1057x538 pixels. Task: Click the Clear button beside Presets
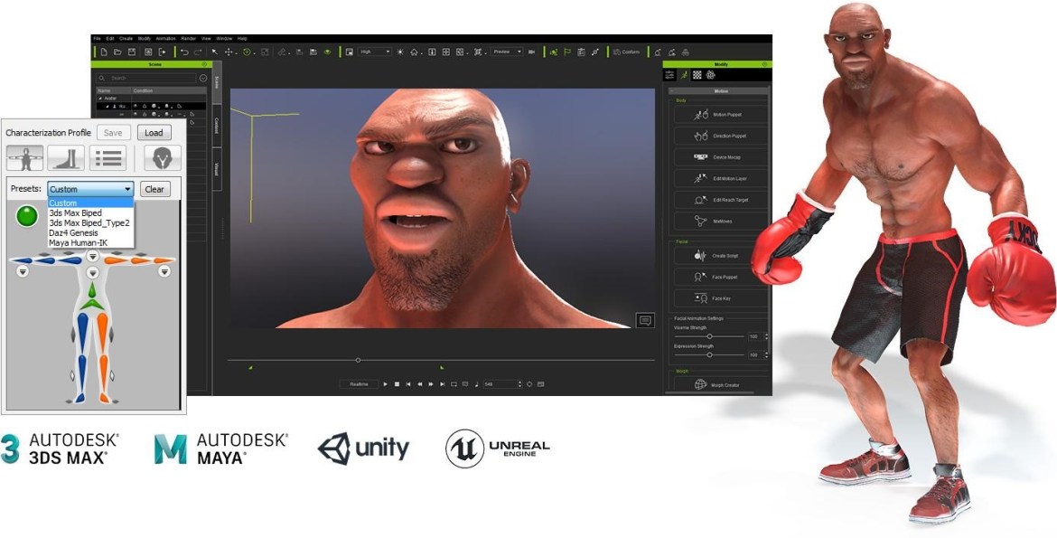pos(154,189)
